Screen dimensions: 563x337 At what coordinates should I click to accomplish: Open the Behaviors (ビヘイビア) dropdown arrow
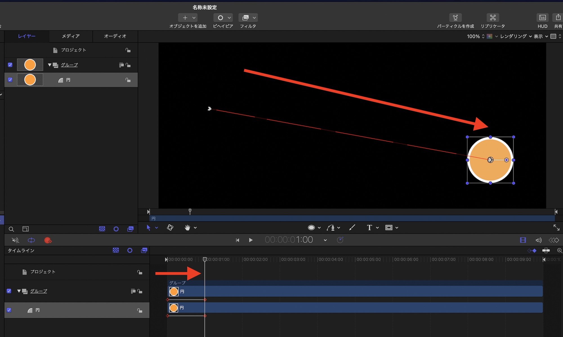coord(229,18)
